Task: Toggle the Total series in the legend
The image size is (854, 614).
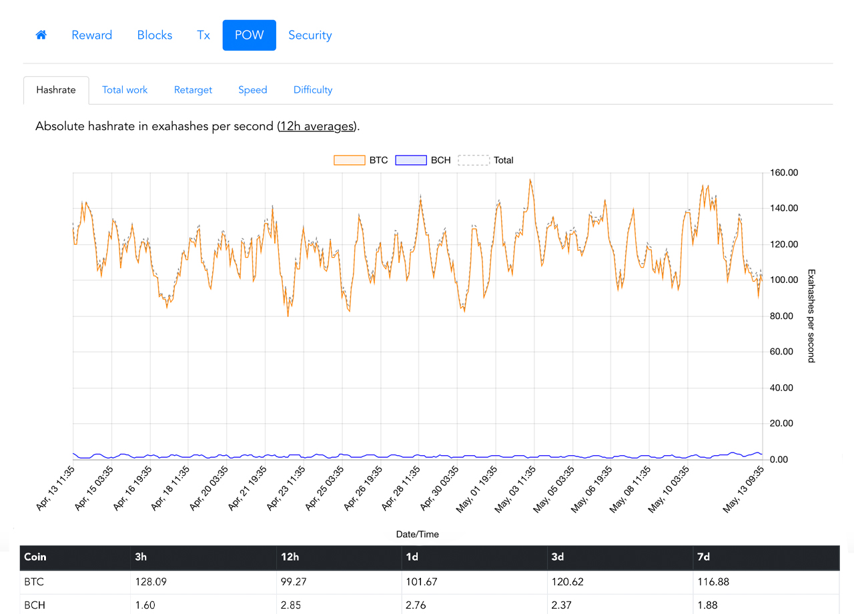Action: 486,160
